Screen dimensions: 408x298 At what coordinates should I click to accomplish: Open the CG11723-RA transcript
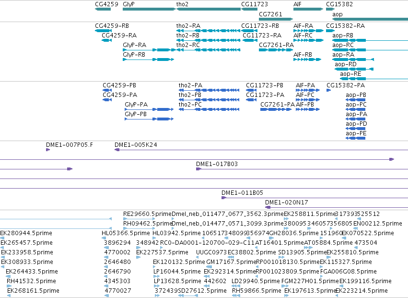pyautogui.click(x=262, y=36)
